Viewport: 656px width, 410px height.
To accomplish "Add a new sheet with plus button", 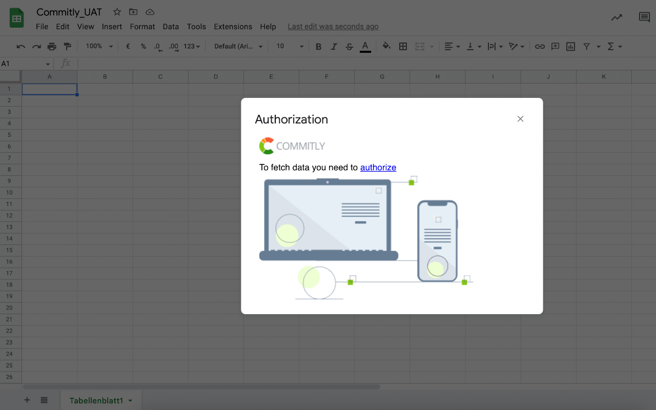I will pos(27,400).
